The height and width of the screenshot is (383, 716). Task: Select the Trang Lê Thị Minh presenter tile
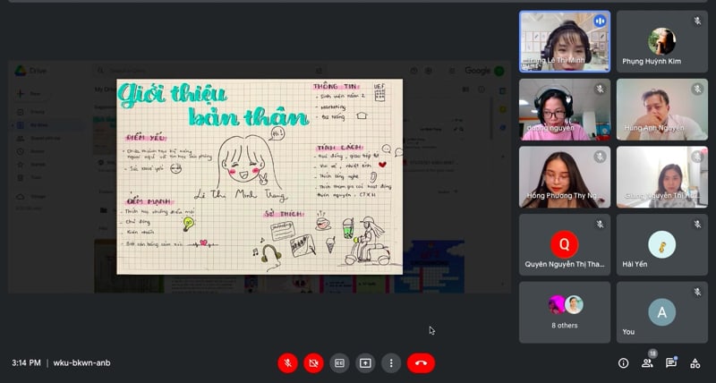[x=565, y=40]
